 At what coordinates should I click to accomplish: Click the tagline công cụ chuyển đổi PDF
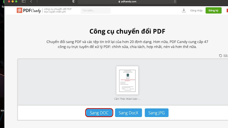[x=58, y=10]
